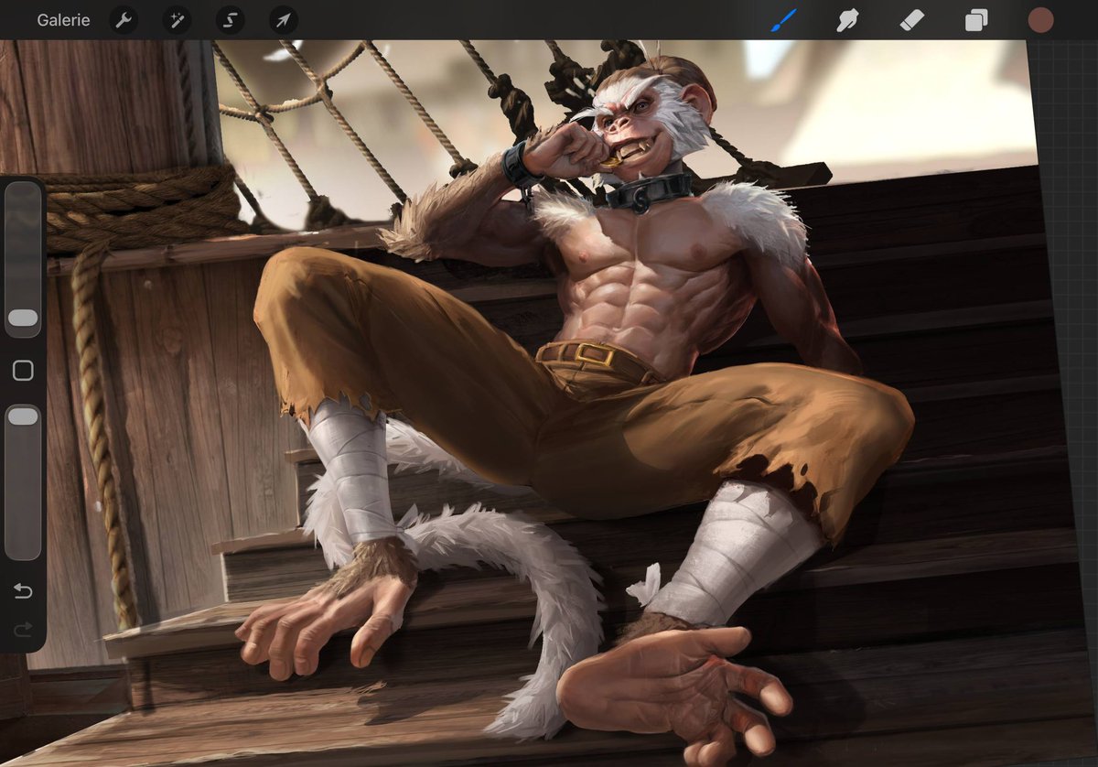Click the brush size slider handle
Screen dimensions: 1098x767
pos(23,319)
